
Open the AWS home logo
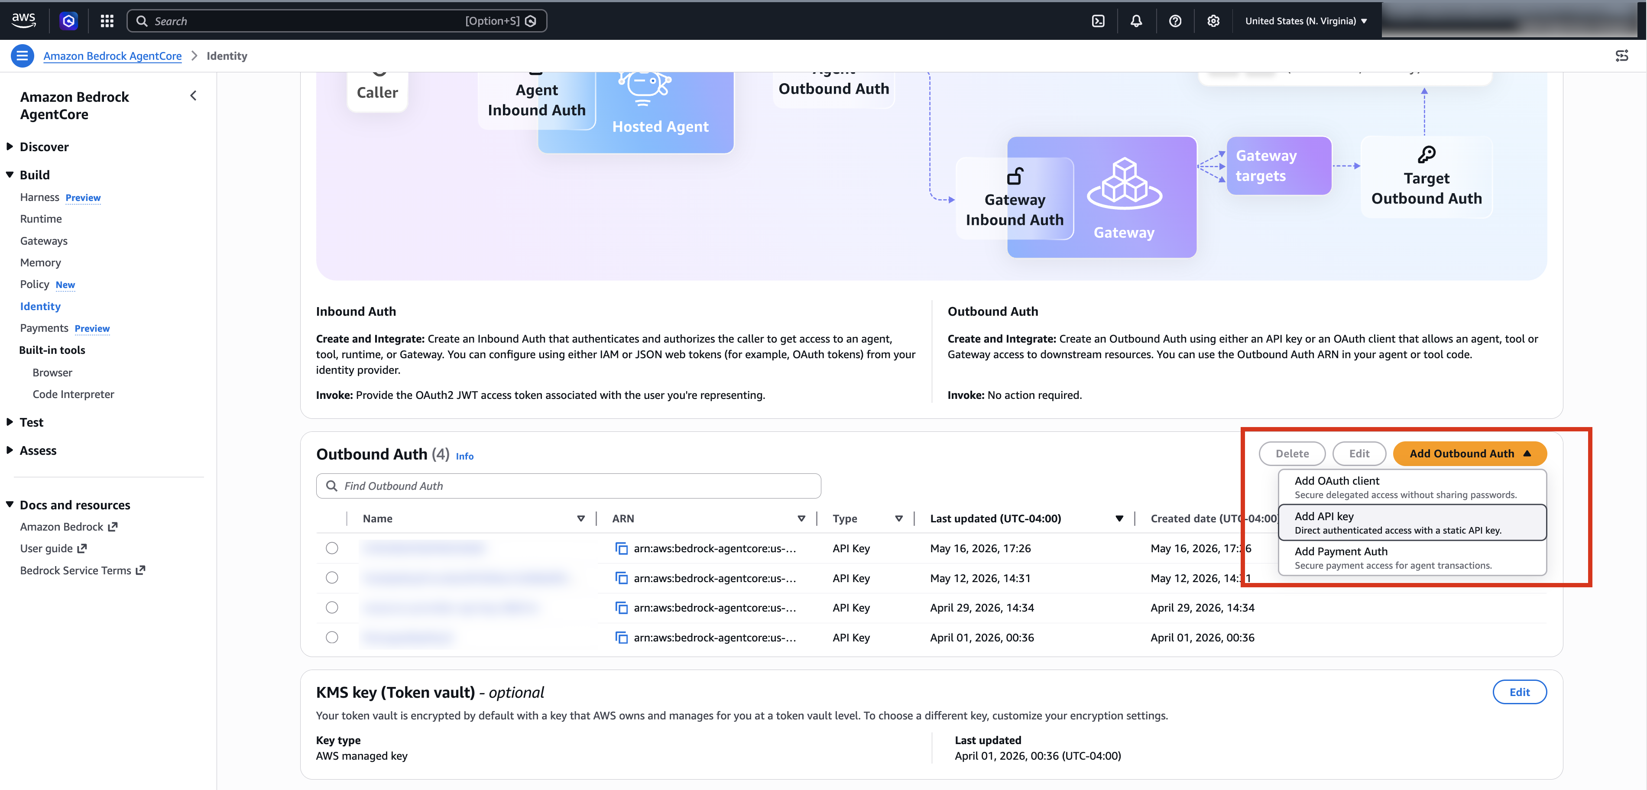tap(24, 20)
